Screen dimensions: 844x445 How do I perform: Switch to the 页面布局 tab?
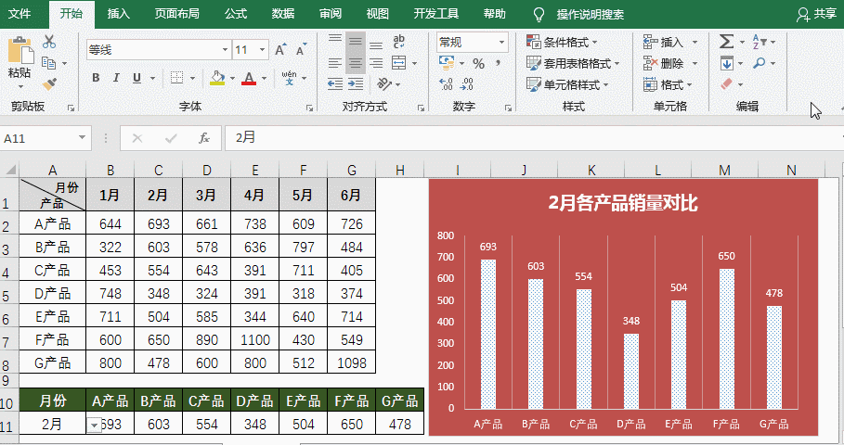pos(176,13)
